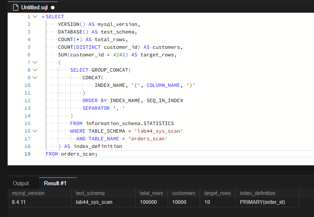Image resolution: width=314 pixels, height=217 pixels.
Task: Click 'information_schema.STATISTICS' on line 15
Action: click(130, 123)
